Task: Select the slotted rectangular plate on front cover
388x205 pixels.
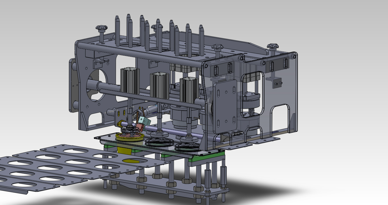Action: 226,106
